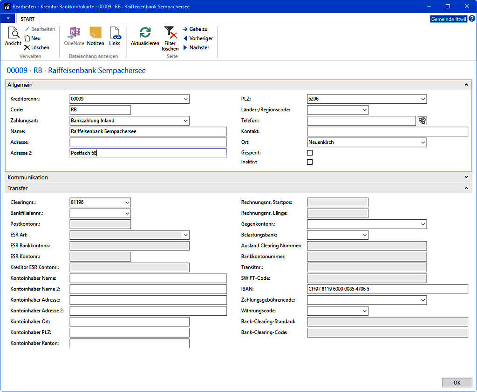This screenshot has height=392, width=477.
Task: Click into the Kontoinhaber PLZ field
Action: point(129,332)
